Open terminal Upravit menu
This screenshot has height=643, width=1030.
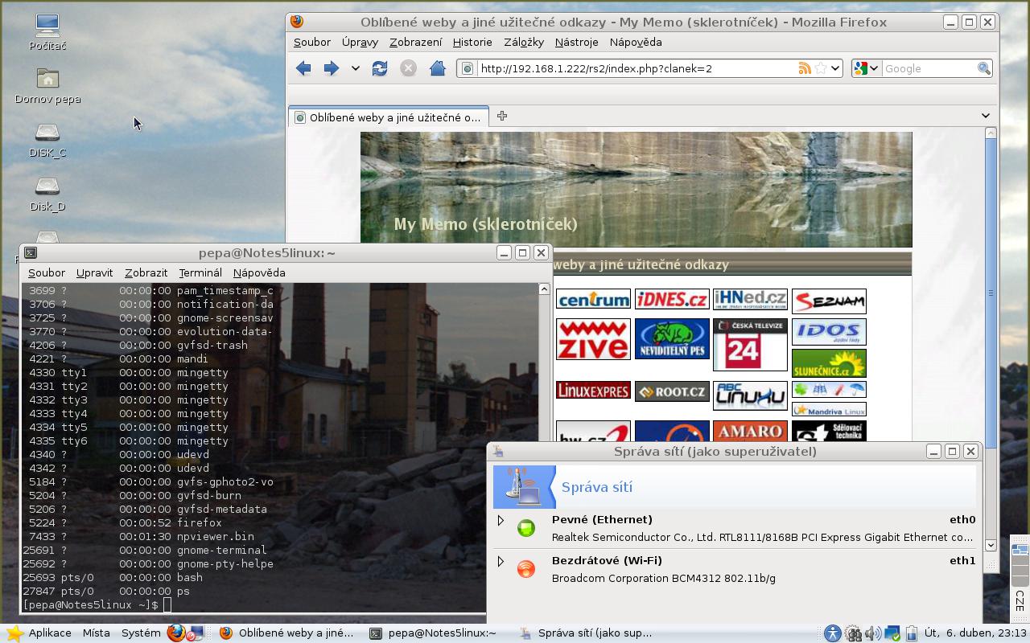94,272
